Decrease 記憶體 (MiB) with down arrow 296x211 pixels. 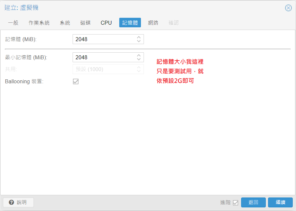coord(139,41)
